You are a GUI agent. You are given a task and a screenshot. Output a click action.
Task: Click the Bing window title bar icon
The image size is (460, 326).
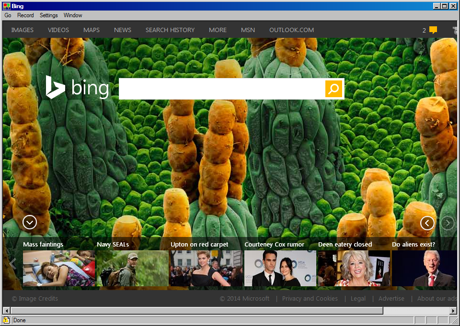tap(6, 6)
